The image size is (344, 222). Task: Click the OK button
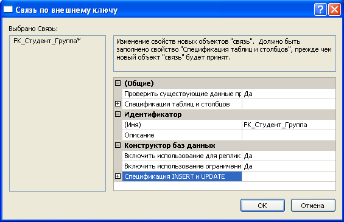262,206
